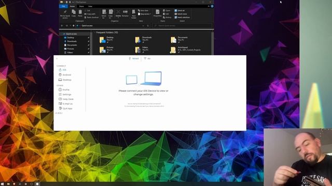Click Rename in File Explorer ribbon
The image size is (332, 186).
tap(125, 13)
